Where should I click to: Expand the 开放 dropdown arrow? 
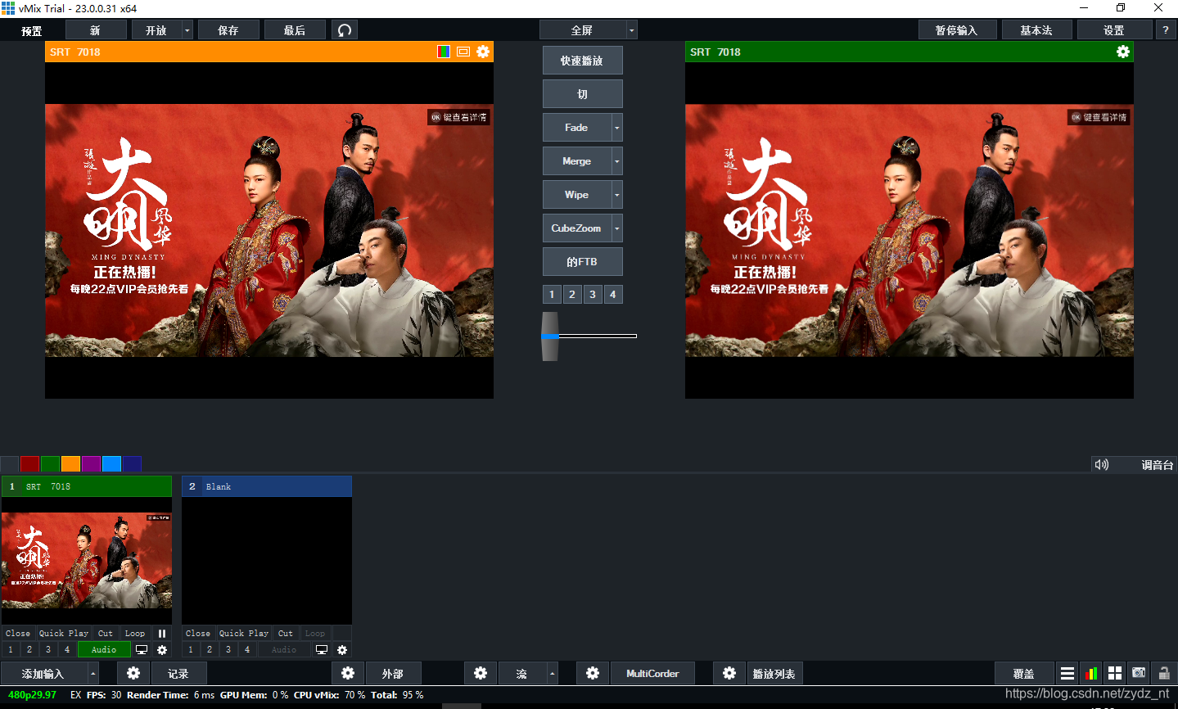[187, 30]
